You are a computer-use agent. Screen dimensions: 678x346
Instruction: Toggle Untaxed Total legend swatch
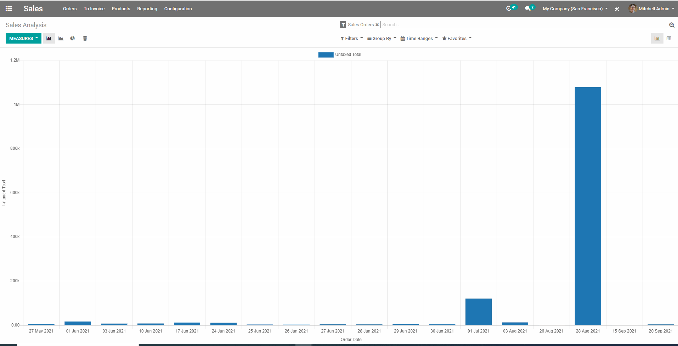326,55
